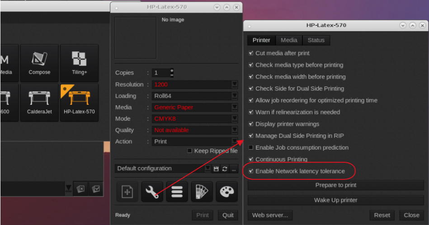Toggle Keep Ripped file checkbox
Viewport: 429px width, 225px height.
(190, 151)
